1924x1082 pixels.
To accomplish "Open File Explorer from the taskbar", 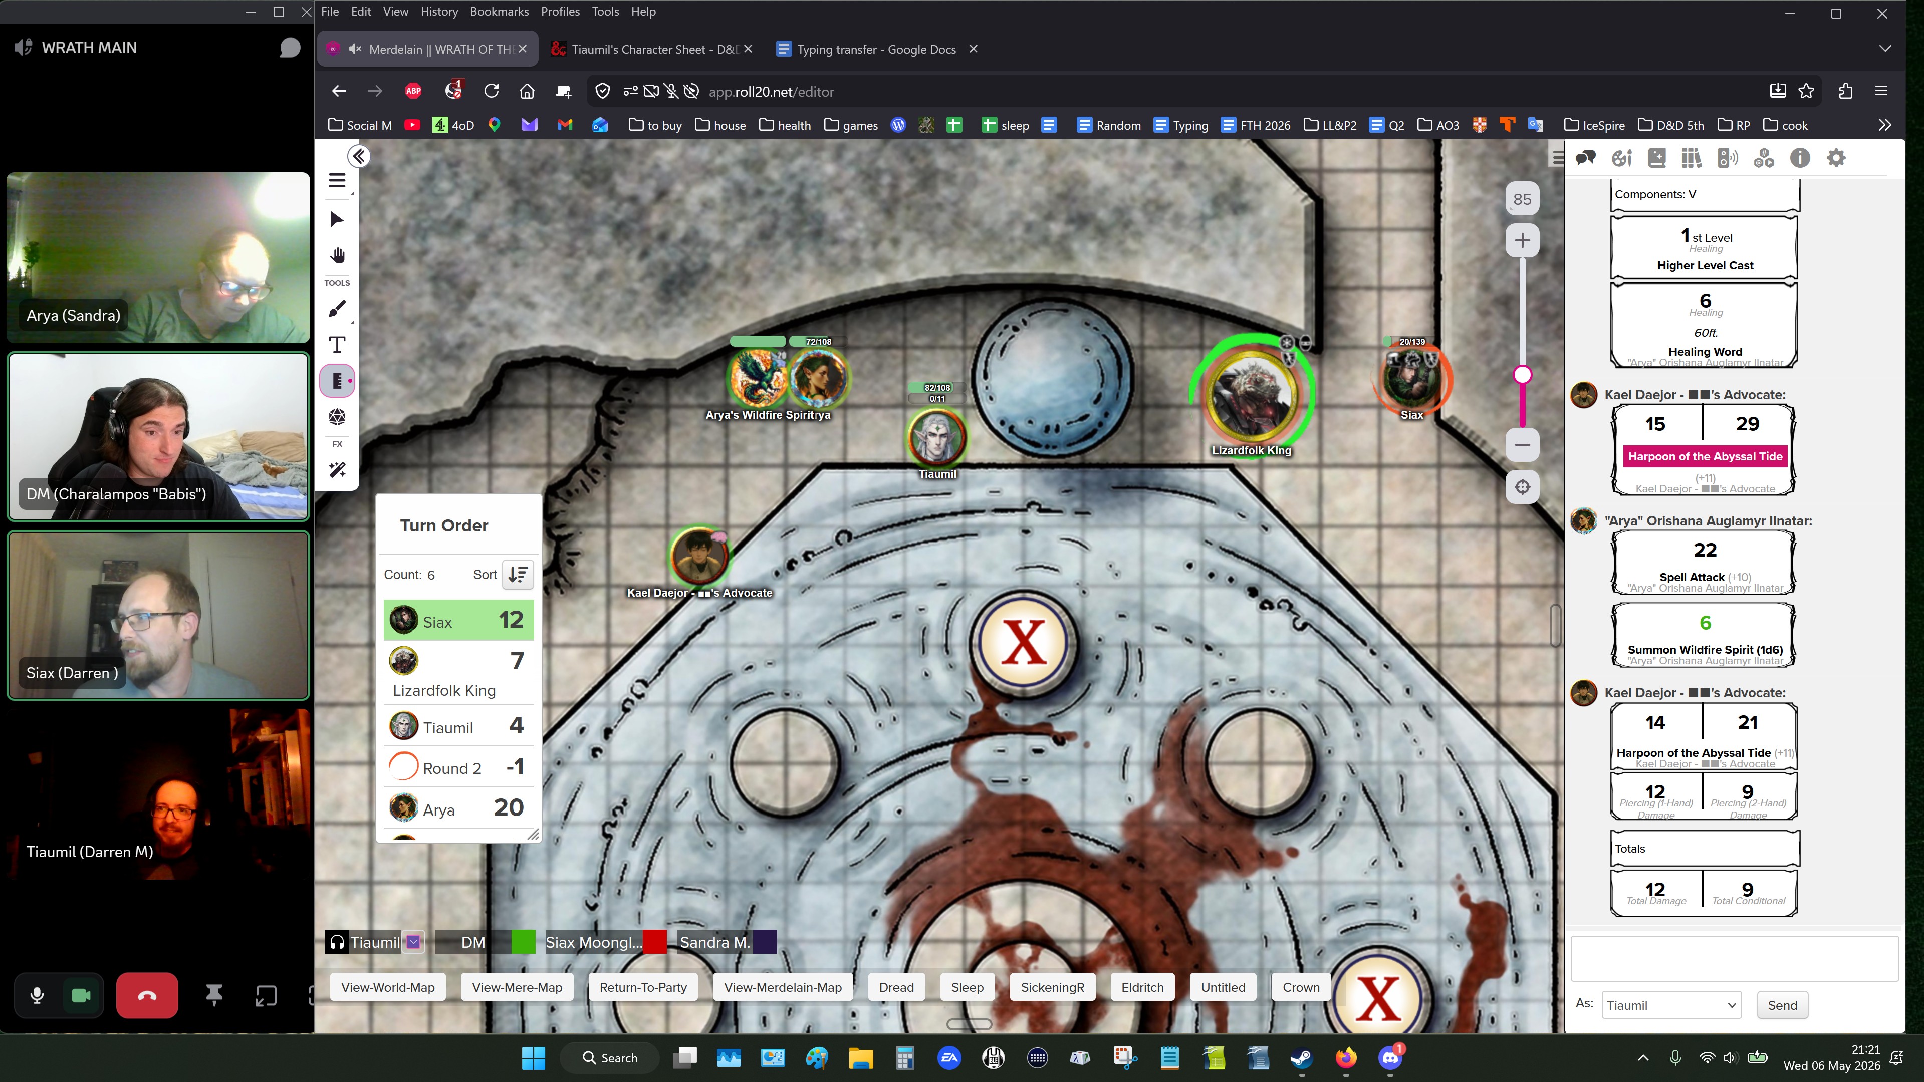I will click(860, 1058).
